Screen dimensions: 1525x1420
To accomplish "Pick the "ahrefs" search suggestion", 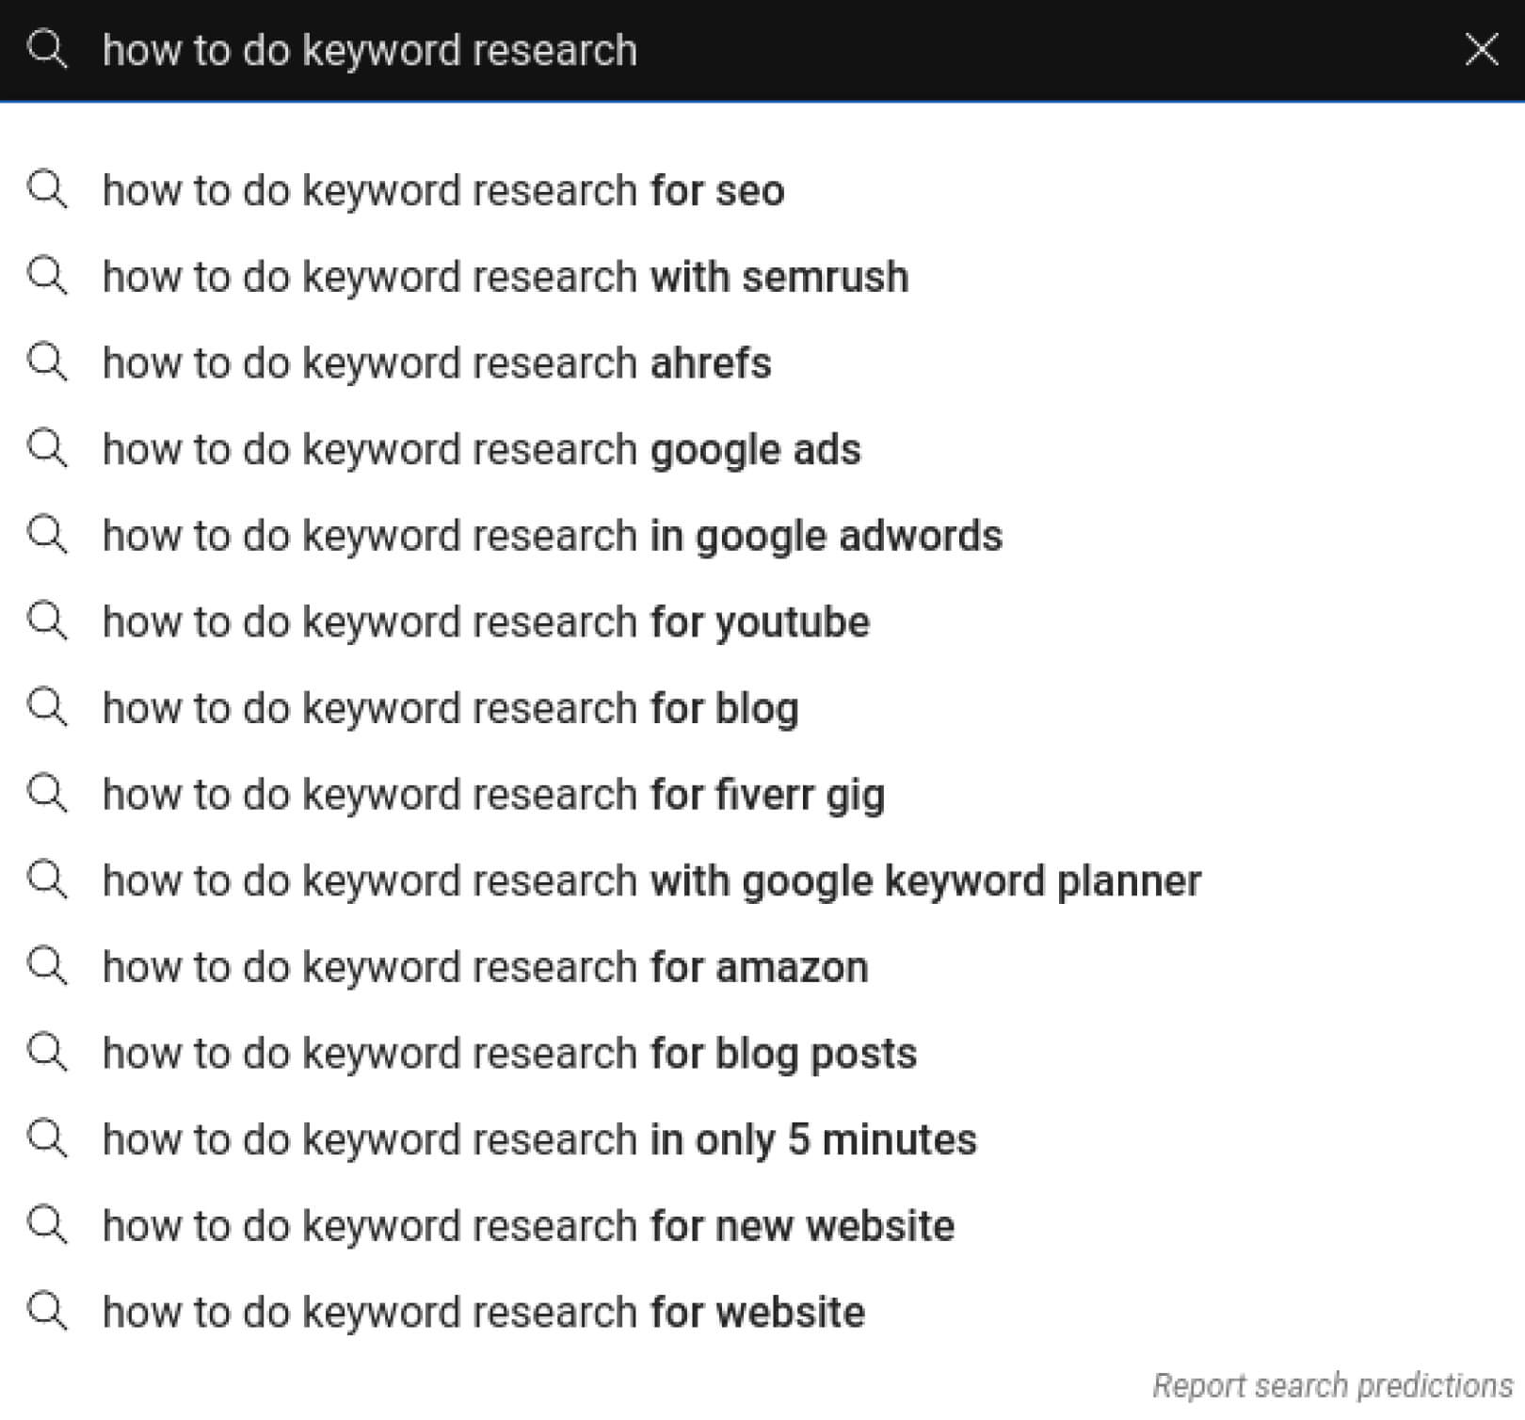I will tap(437, 363).
